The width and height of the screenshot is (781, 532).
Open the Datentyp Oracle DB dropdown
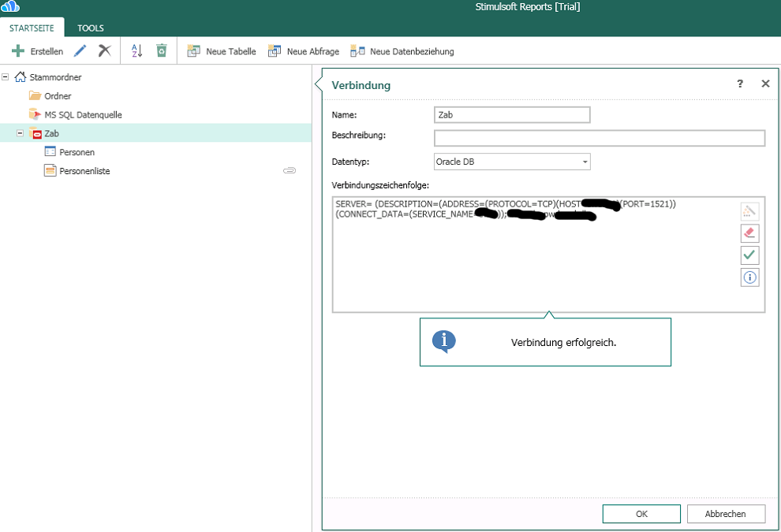tap(512, 162)
